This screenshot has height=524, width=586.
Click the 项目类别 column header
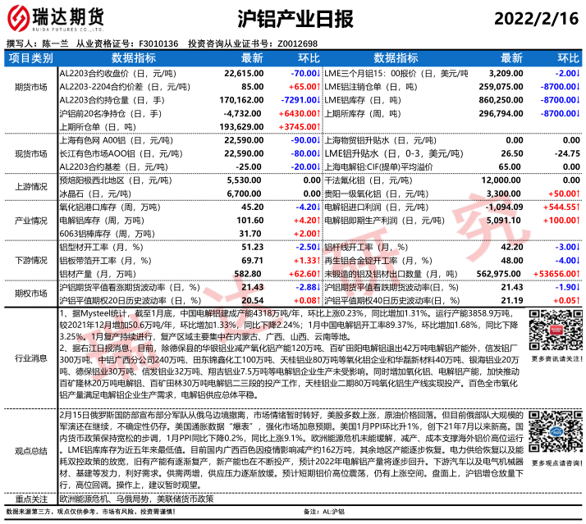pyautogui.click(x=30, y=58)
